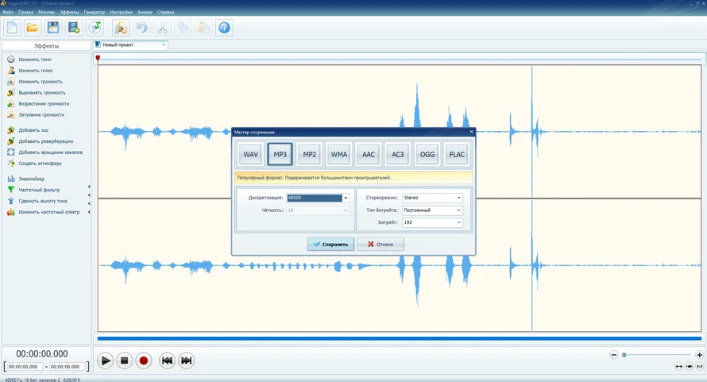Click the New file toolbar icon
The width and height of the screenshot is (707, 382).
tap(12, 28)
